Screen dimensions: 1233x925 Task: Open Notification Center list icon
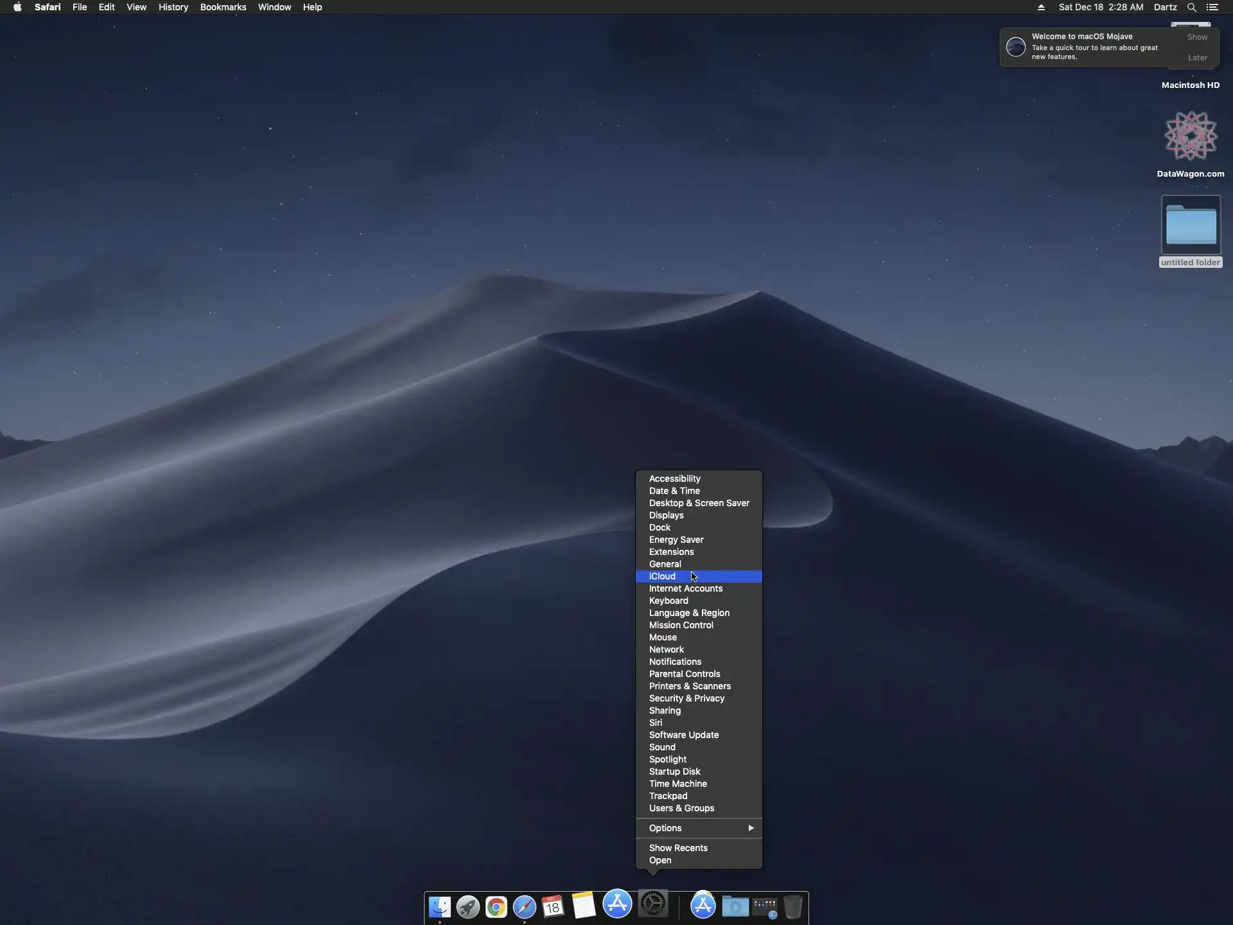pyautogui.click(x=1212, y=7)
